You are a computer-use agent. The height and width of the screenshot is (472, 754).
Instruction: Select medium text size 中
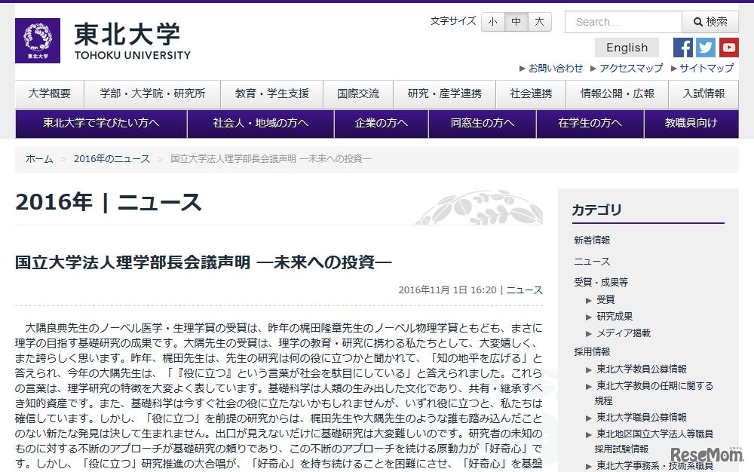click(x=516, y=22)
